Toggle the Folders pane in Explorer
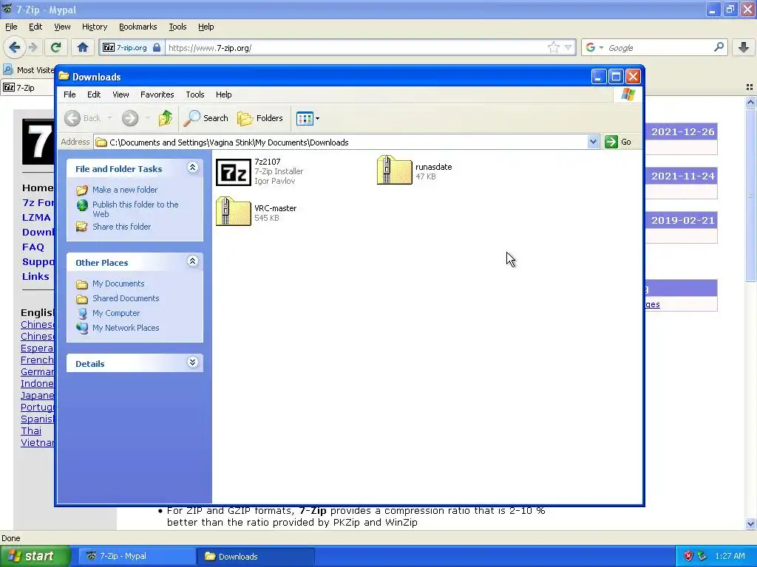Image resolution: width=757 pixels, height=567 pixels. point(259,118)
